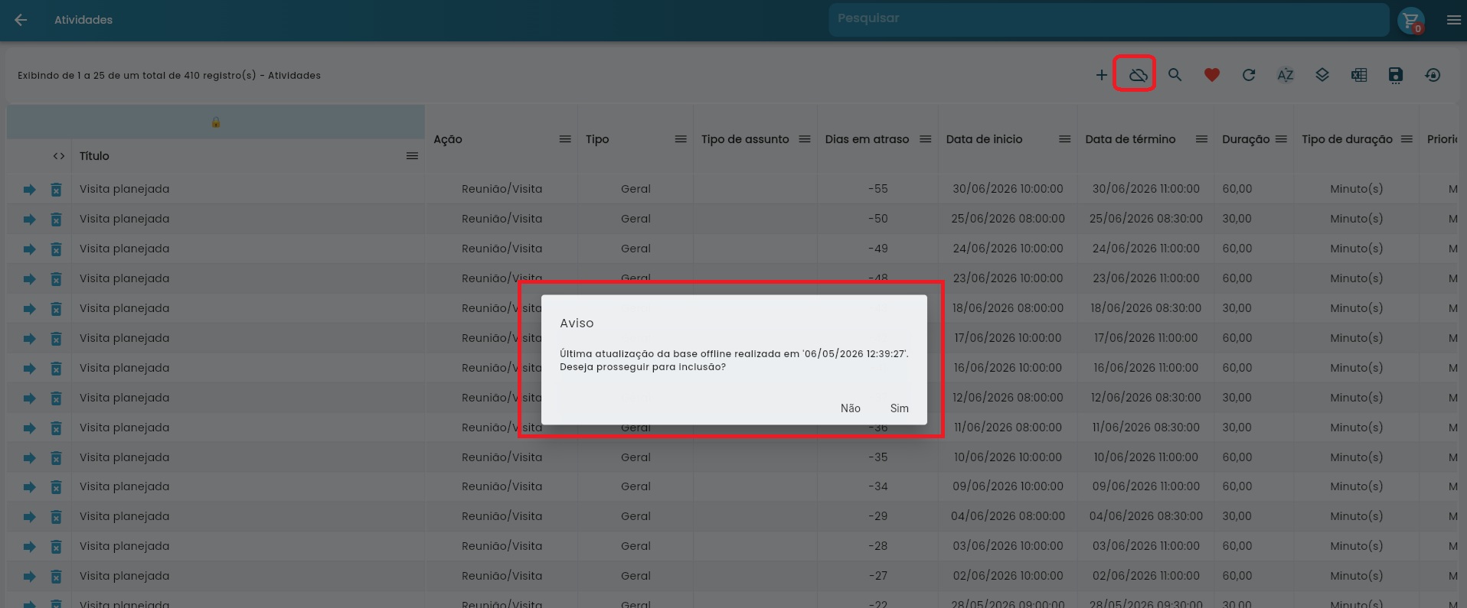The image size is (1467, 608).
Task: Open the Tipo de duração column menu
Action: pos(1407,139)
